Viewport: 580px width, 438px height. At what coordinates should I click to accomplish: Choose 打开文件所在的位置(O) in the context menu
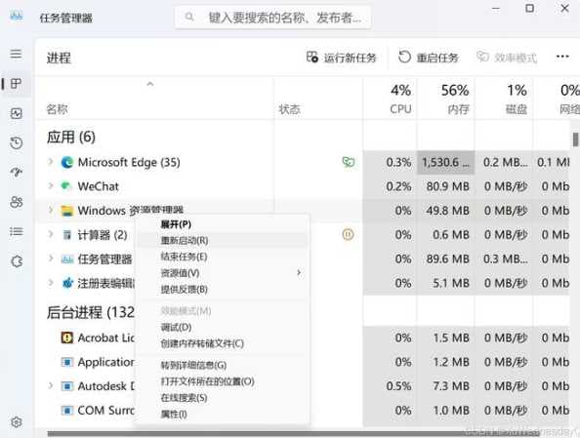pos(223,381)
